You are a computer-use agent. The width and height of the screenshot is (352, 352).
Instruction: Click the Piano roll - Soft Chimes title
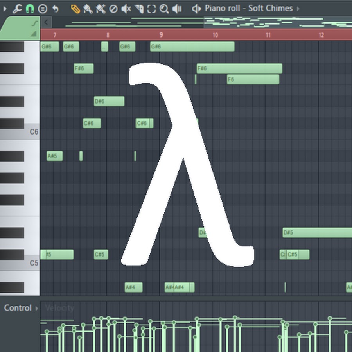(249, 9)
